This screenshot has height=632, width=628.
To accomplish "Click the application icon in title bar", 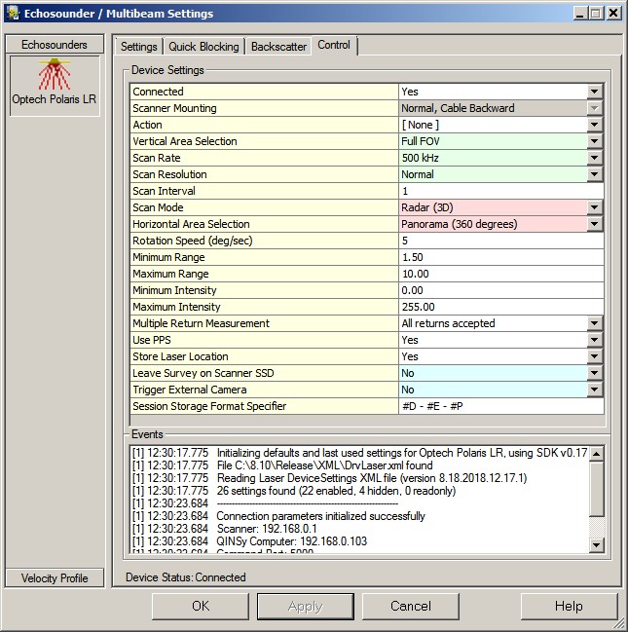I will point(13,14).
